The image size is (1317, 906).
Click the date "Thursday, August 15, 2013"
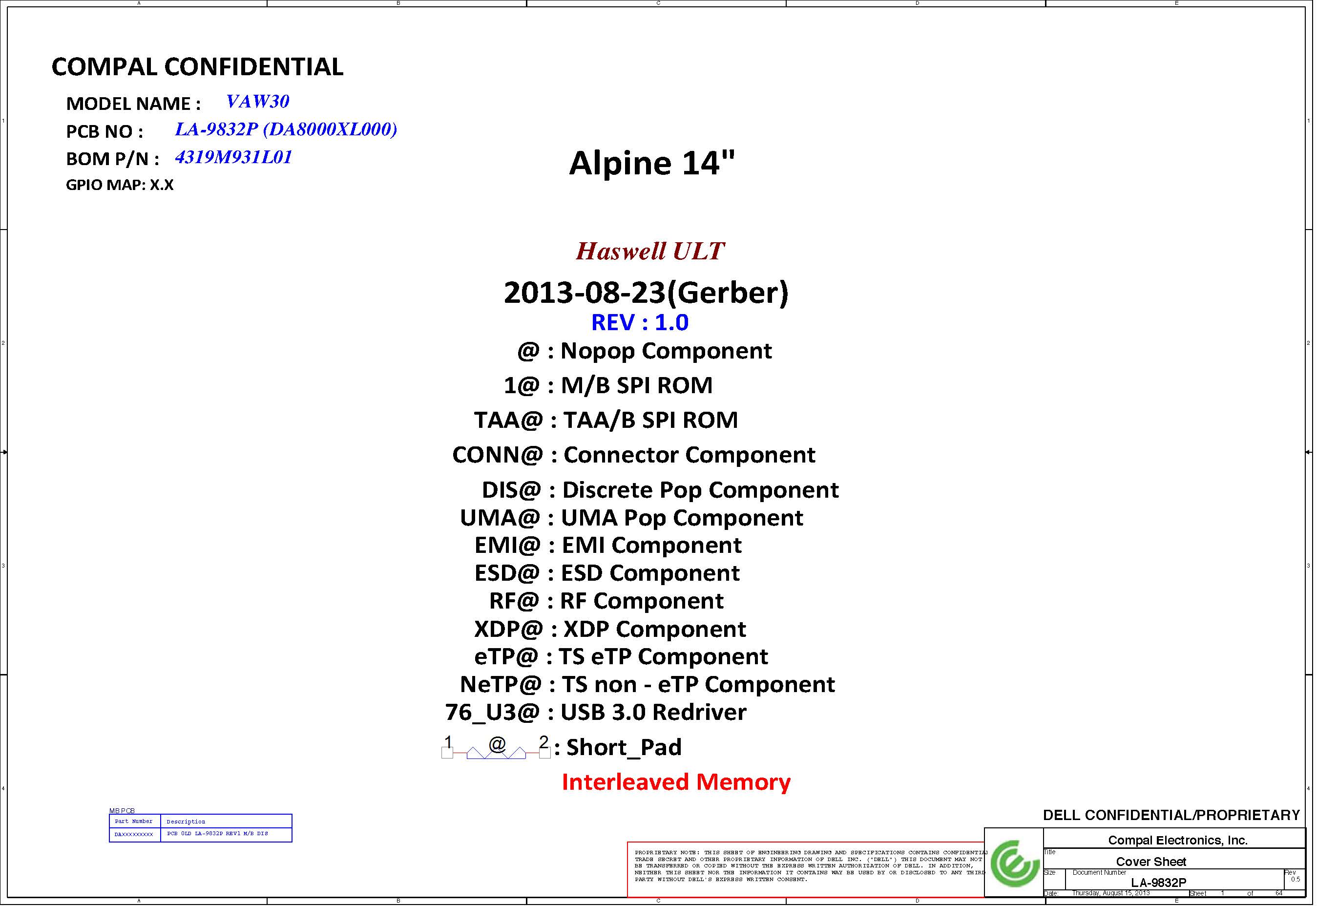point(1110,893)
